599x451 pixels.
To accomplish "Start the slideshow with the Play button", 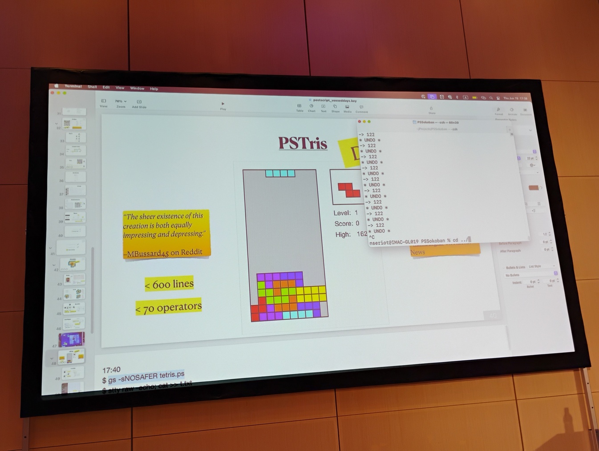I will [223, 106].
